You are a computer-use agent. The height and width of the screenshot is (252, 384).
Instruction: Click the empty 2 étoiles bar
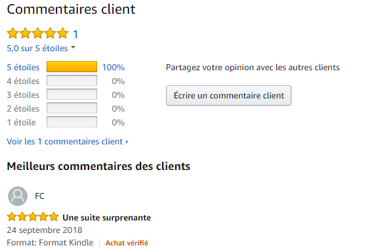pyautogui.click(x=72, y=108)
